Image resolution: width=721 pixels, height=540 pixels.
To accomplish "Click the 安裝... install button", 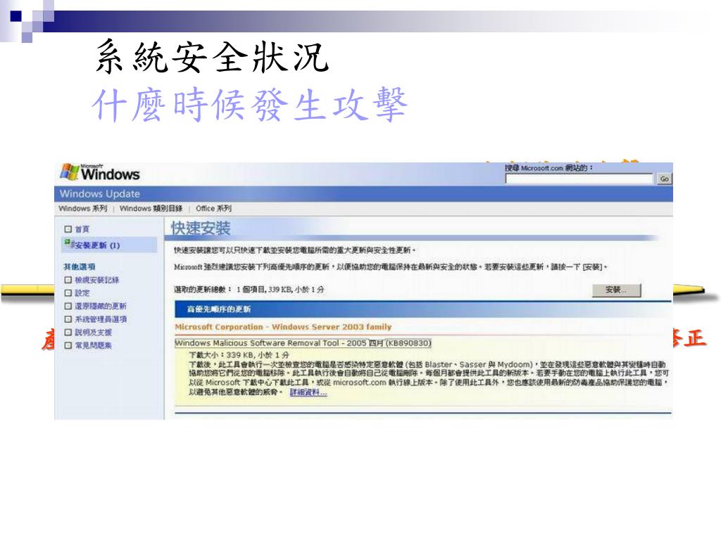I will pyautogui.click(x=616, y=290).
